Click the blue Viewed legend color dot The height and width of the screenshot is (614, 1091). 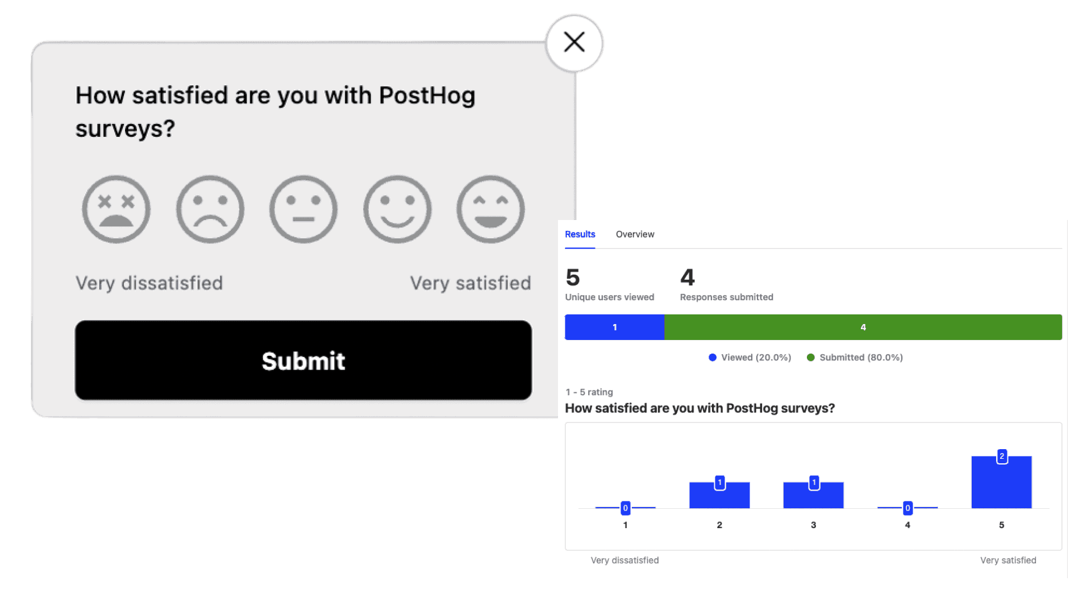(713, 358)
